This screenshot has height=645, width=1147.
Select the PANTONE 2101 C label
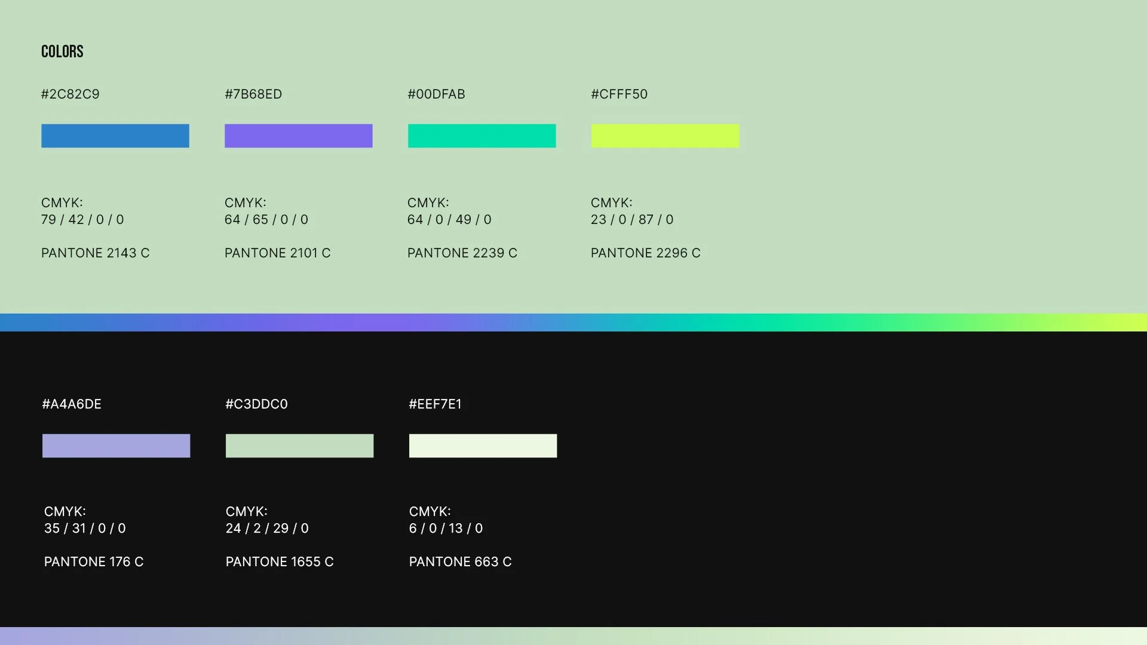pyautogui.click(x=277, y=253)
